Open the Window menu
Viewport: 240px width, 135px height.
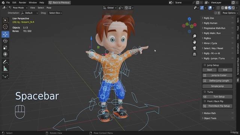click(33, 3)
